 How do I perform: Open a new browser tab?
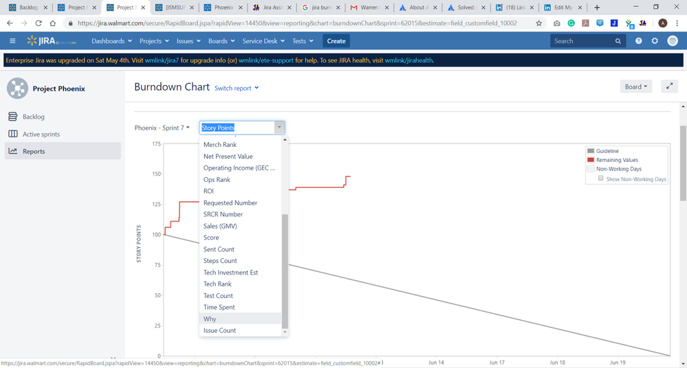point(597,8)
